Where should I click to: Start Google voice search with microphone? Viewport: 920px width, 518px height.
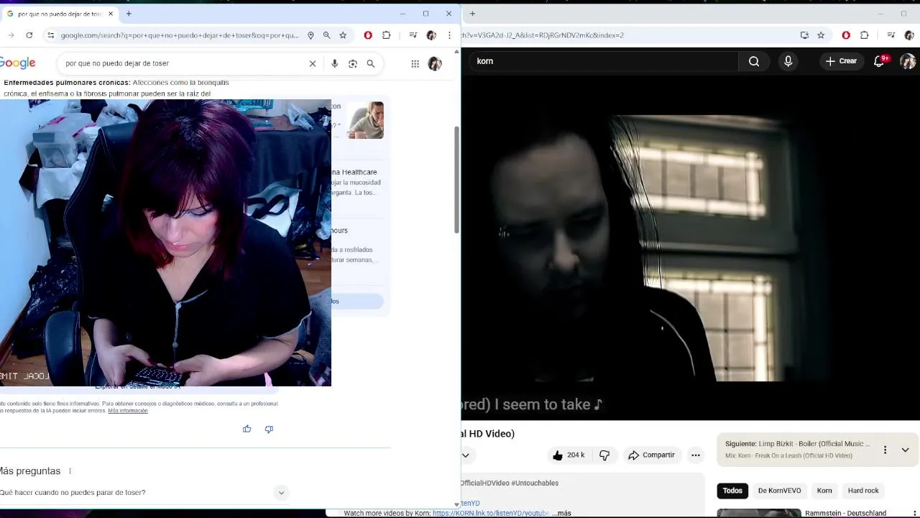point(334,63)
